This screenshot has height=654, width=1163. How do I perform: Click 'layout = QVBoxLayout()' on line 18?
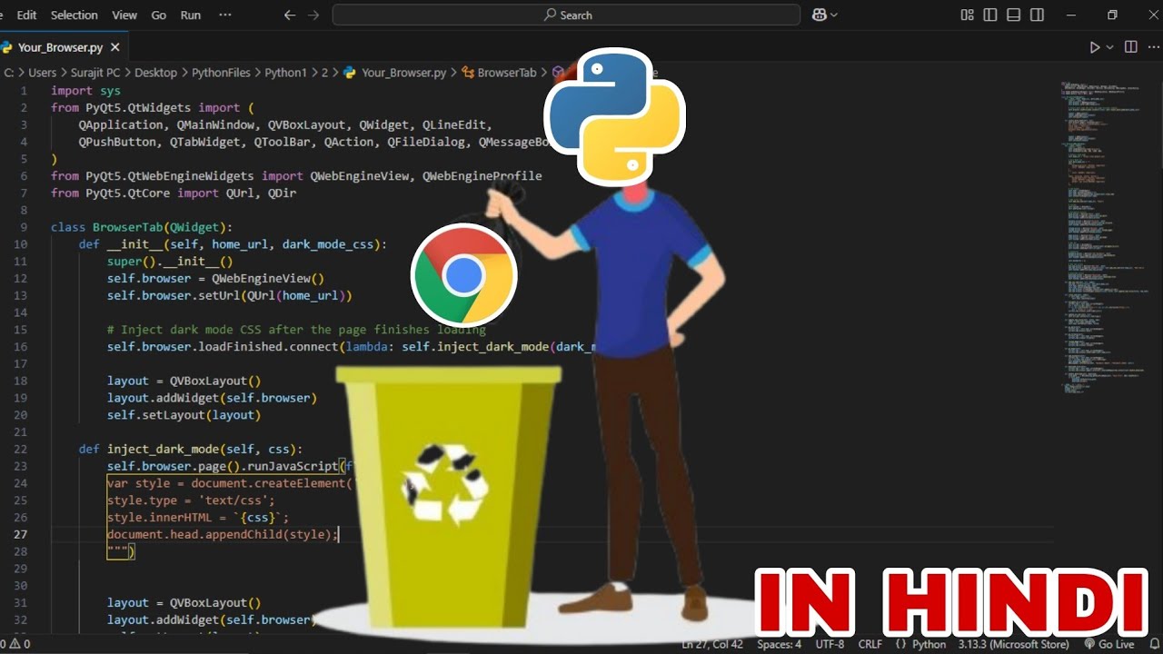coord(184,381)
